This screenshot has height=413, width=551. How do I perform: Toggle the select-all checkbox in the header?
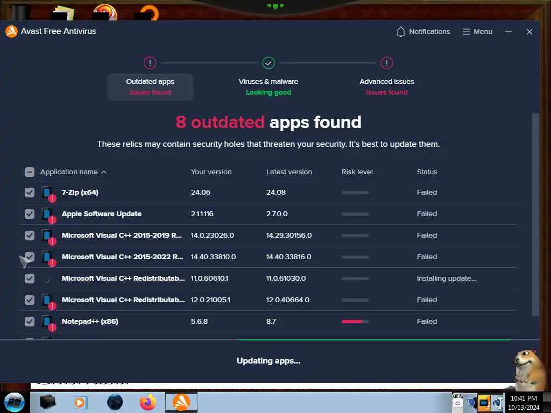30,172
